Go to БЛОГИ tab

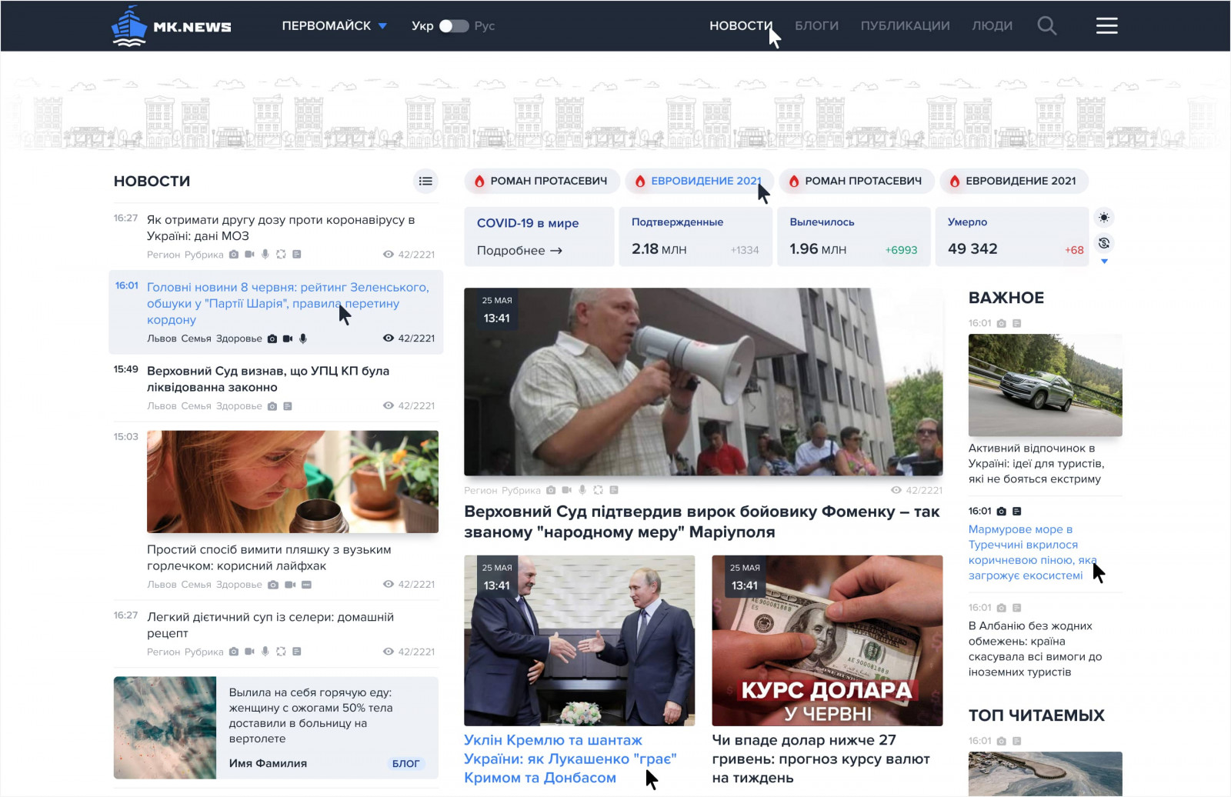[x=816, y=26]
